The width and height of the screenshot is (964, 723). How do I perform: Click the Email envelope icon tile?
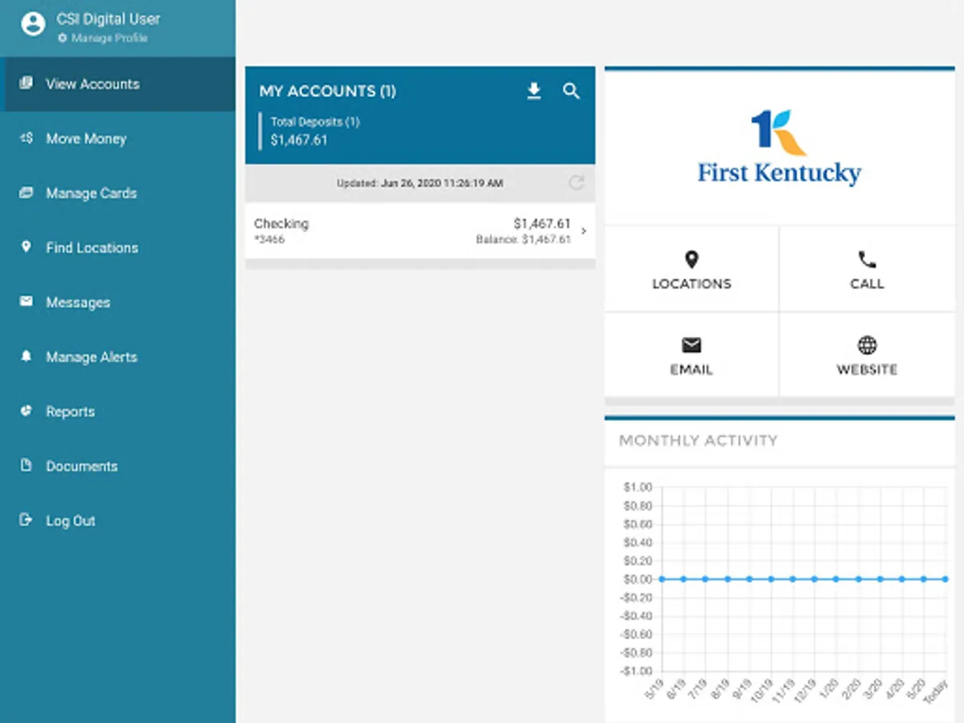[692, 345]
